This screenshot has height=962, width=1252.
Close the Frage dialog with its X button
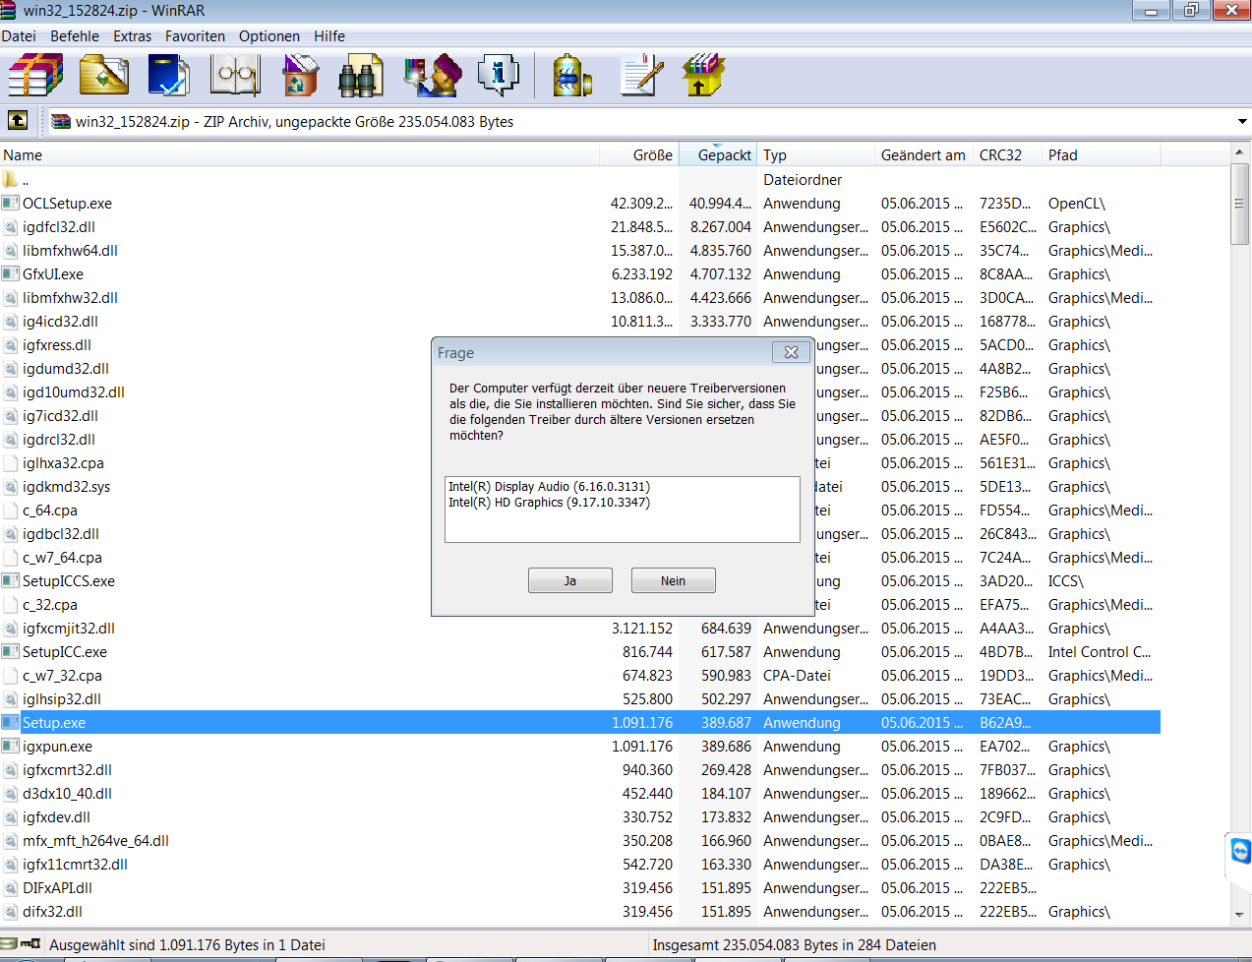791,351
